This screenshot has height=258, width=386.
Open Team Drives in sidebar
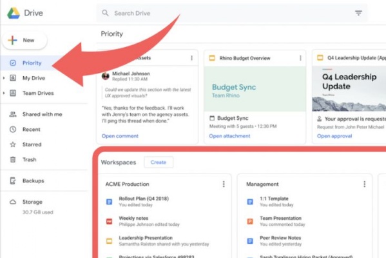[x=38, y=93]
